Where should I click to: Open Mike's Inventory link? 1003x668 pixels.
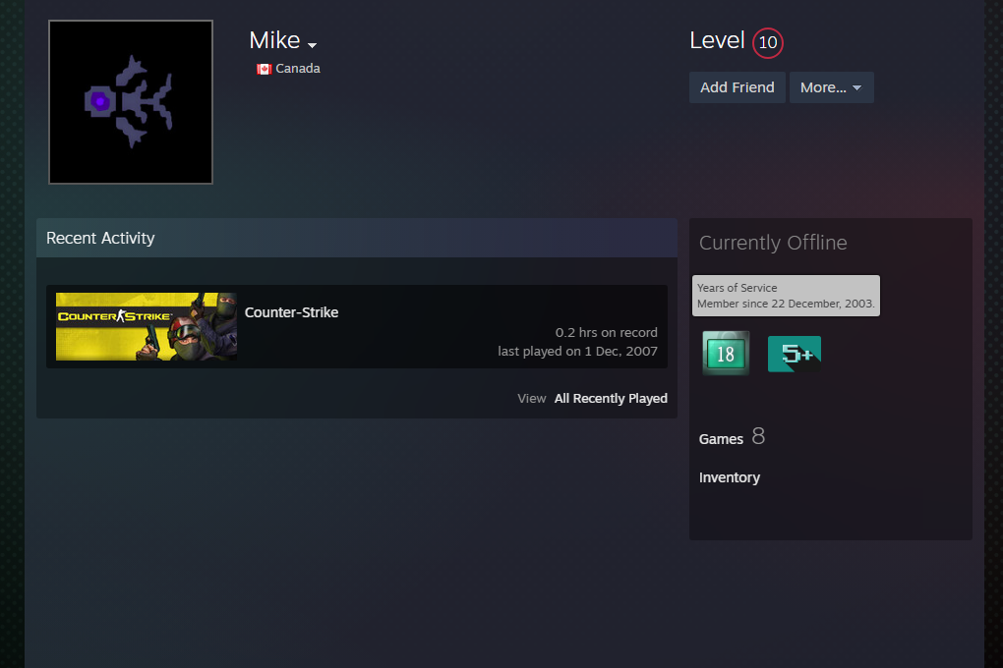tap(729, 477)
